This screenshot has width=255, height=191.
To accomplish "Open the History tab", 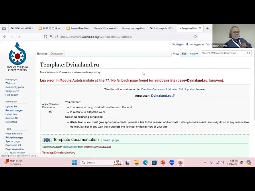I will point(194,54).
